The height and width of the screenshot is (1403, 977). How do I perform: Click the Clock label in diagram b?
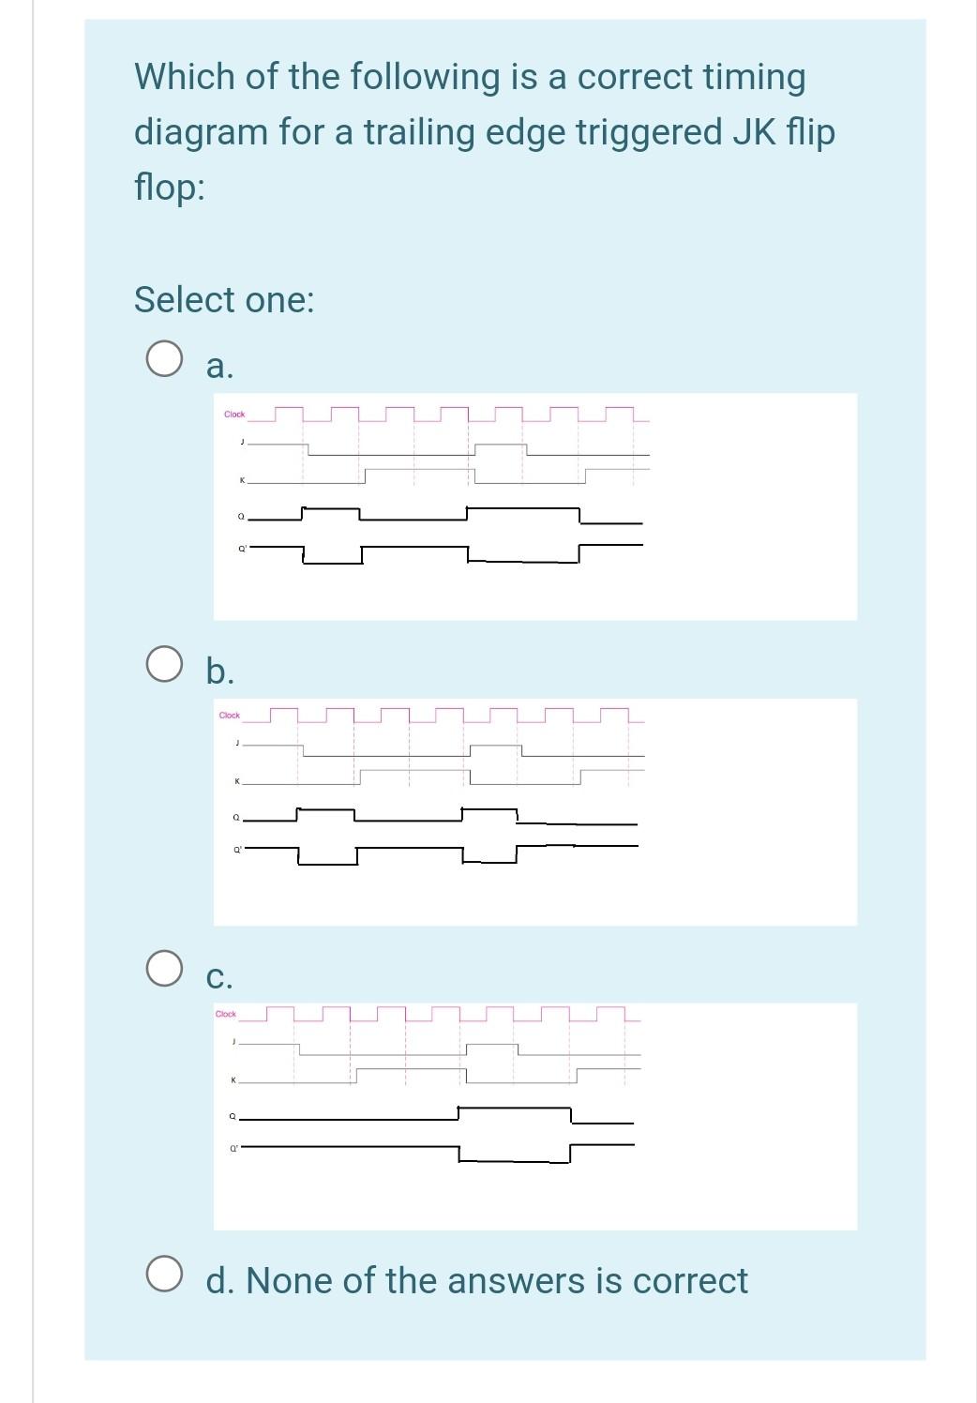point(228,714)
